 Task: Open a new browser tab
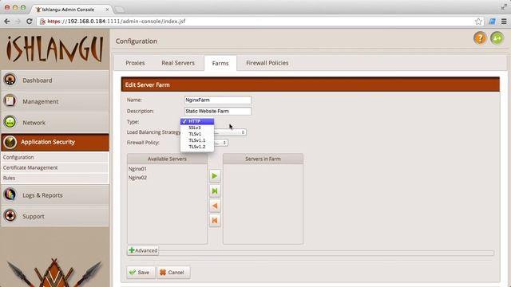[x=119, y=10]
